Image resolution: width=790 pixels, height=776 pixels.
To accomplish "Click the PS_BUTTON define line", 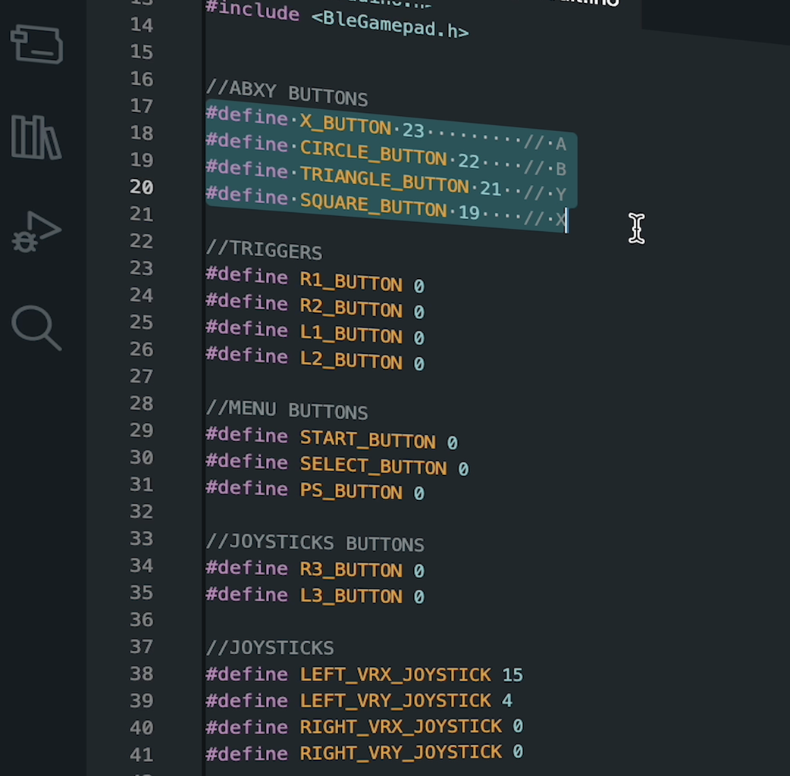I will [315, 490].
